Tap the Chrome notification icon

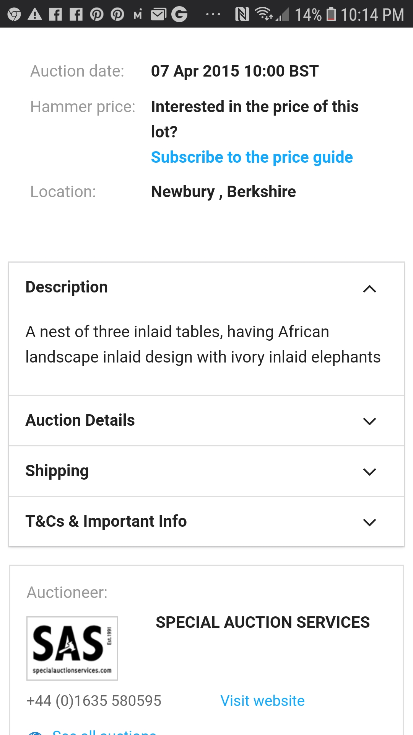[14, 15]
